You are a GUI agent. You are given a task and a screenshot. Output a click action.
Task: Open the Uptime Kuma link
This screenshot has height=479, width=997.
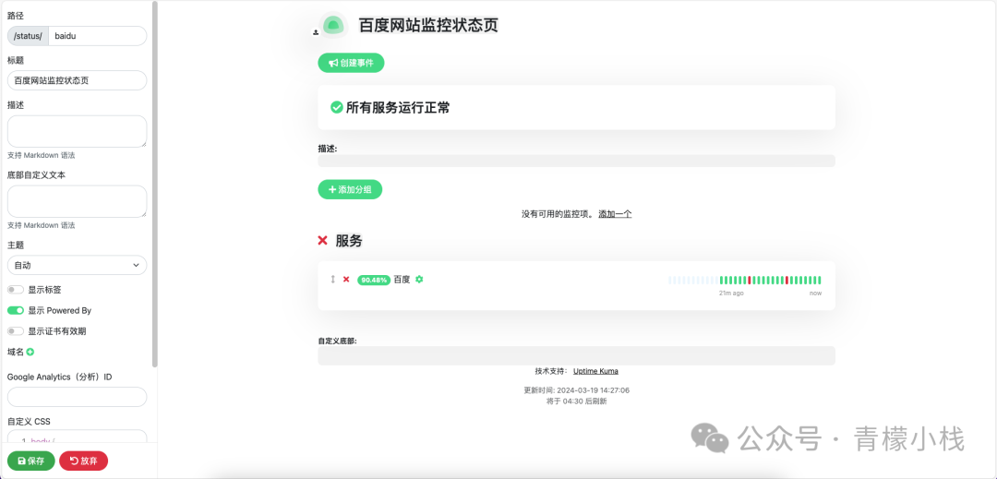(x=595, y=371)
